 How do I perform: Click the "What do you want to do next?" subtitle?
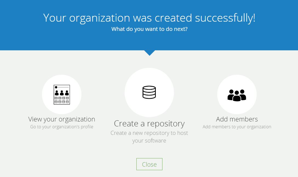(149, 29)
